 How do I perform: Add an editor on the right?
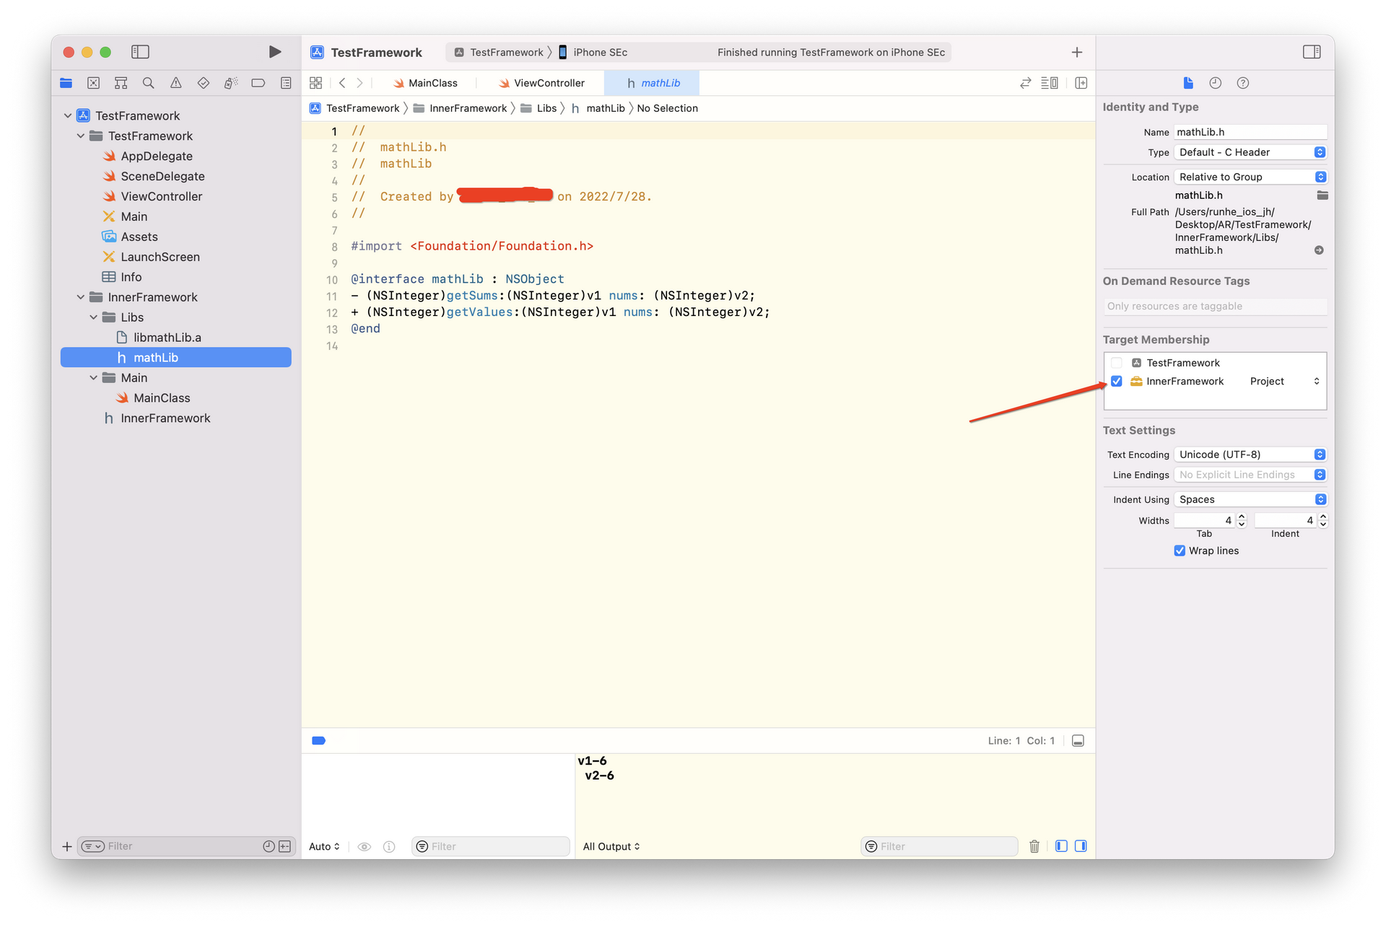point(1081,83)
